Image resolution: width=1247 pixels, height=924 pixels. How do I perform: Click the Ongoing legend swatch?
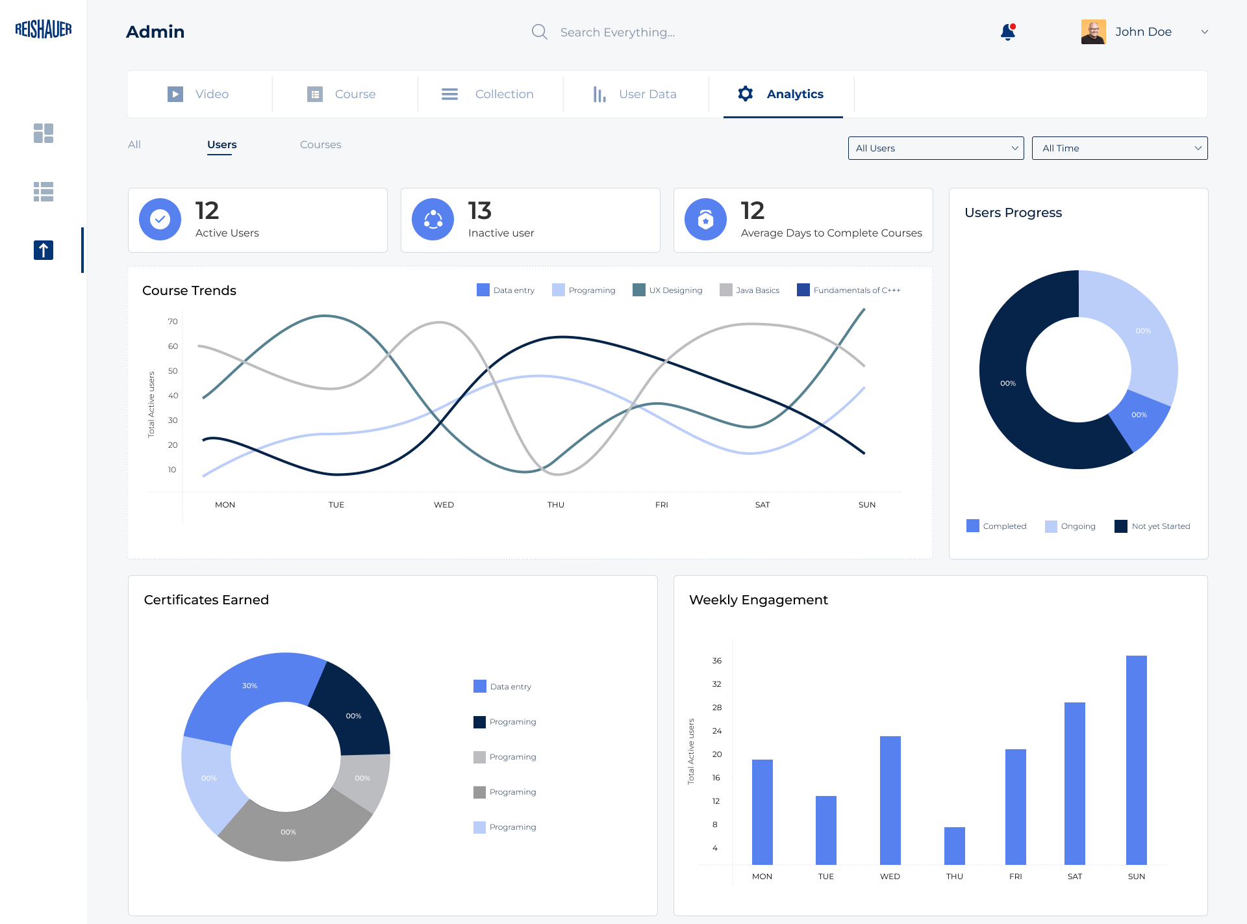[1051, 526]
